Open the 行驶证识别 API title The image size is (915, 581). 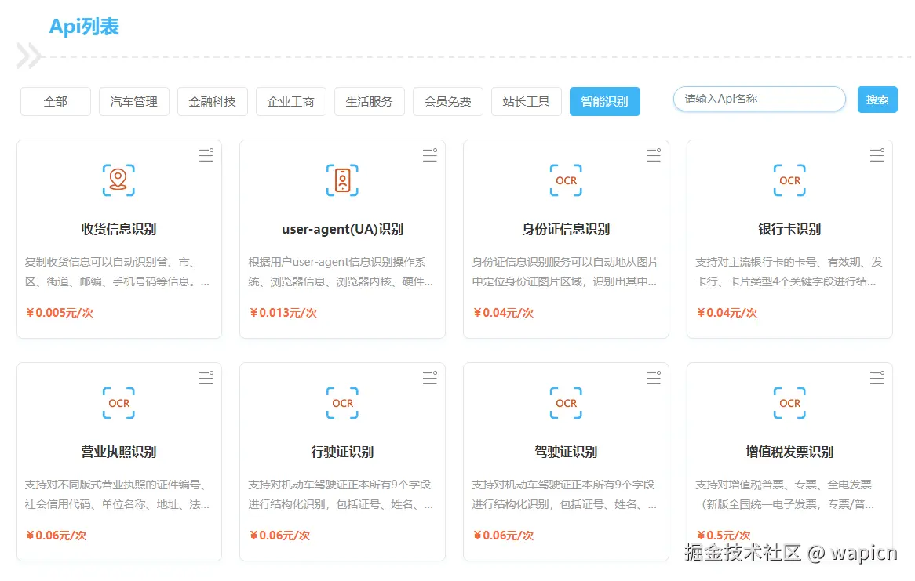click(x=343, y=452)
